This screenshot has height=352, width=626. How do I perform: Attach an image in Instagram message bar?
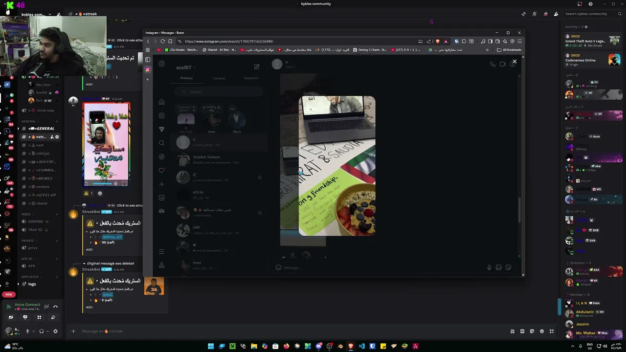coord(498,267)
